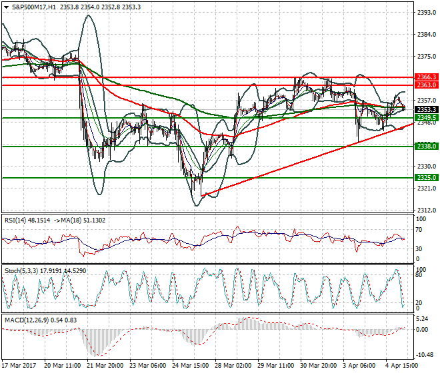
Task: Click the current price label 2353.3
Action: [x=426, y=110]
